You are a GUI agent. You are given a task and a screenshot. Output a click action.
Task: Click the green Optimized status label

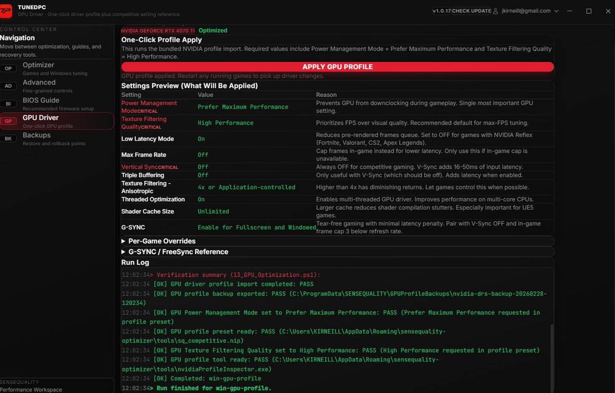tap(213, 30)
